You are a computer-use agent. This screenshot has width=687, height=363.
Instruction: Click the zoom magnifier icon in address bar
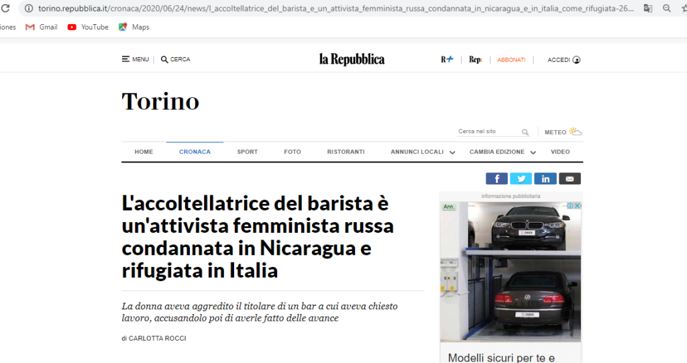point(667,8)
